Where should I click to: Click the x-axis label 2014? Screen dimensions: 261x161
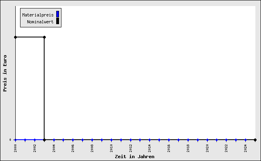(149, 148)
